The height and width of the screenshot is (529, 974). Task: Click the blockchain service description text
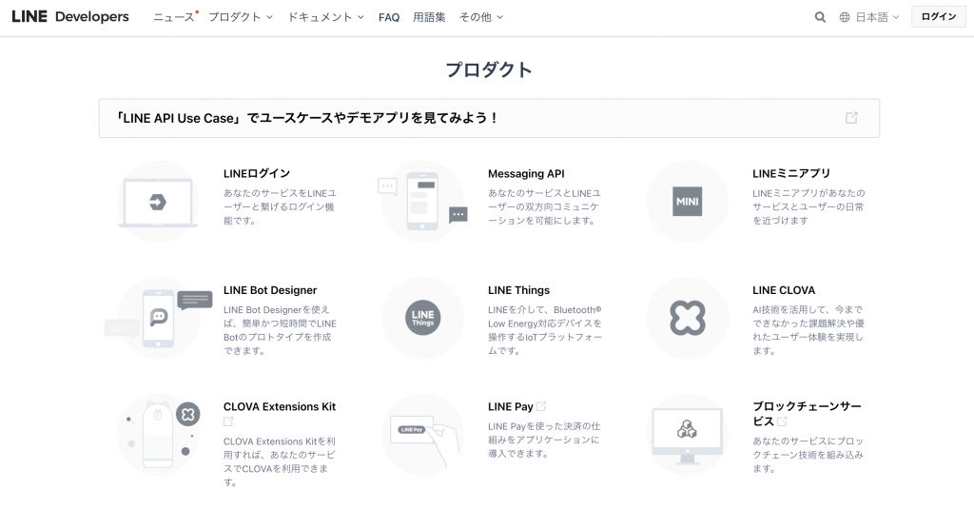coord(808,455)
